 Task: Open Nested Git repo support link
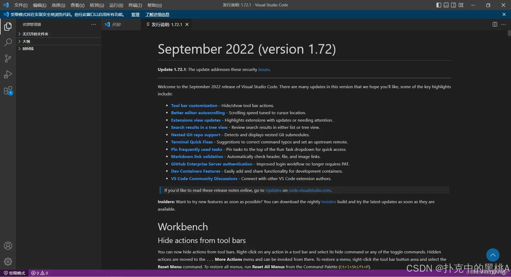coord(196,135)
